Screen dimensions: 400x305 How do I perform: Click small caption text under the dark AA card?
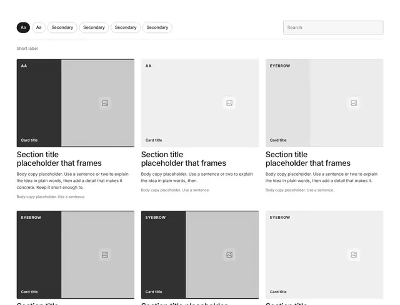pyautogui.click(x=51, y=197)
